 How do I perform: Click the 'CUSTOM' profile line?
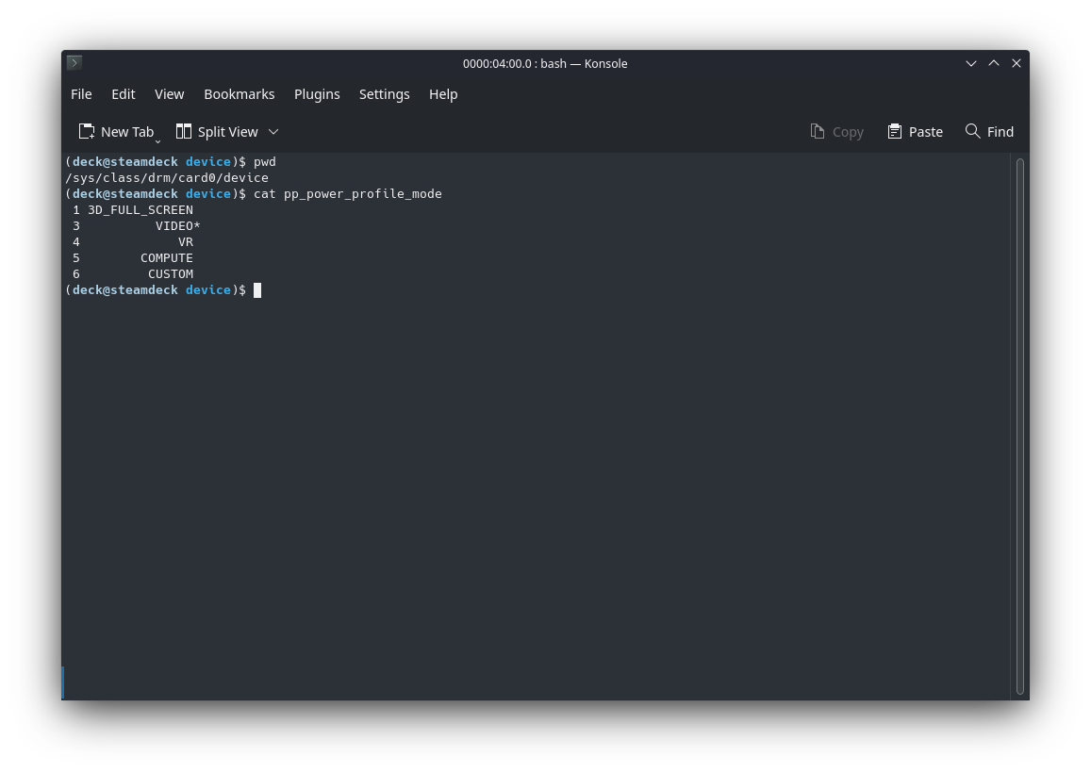(x=133, y=273)
